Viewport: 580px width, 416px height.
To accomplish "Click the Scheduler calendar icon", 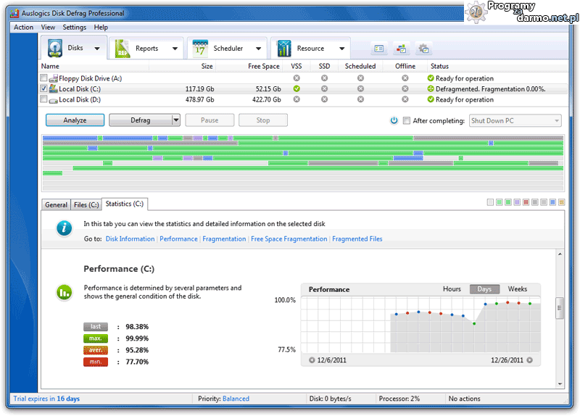I will click(200, 49).
